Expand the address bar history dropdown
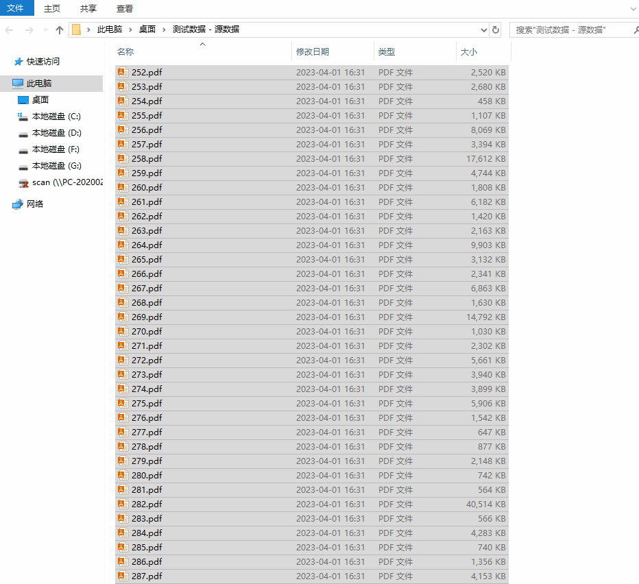This screenshot has width=639, height=584. coord(484,29)
